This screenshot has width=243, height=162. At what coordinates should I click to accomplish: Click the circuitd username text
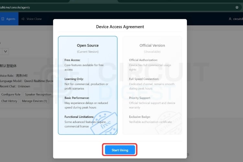tap(238, 19)
